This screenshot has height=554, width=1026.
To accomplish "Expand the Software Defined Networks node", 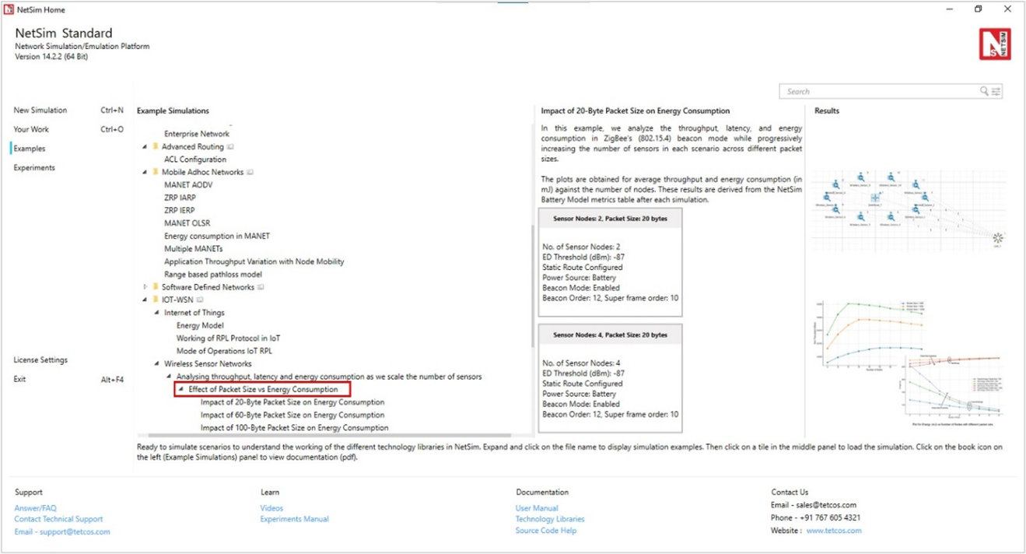I will click(145, 287).
